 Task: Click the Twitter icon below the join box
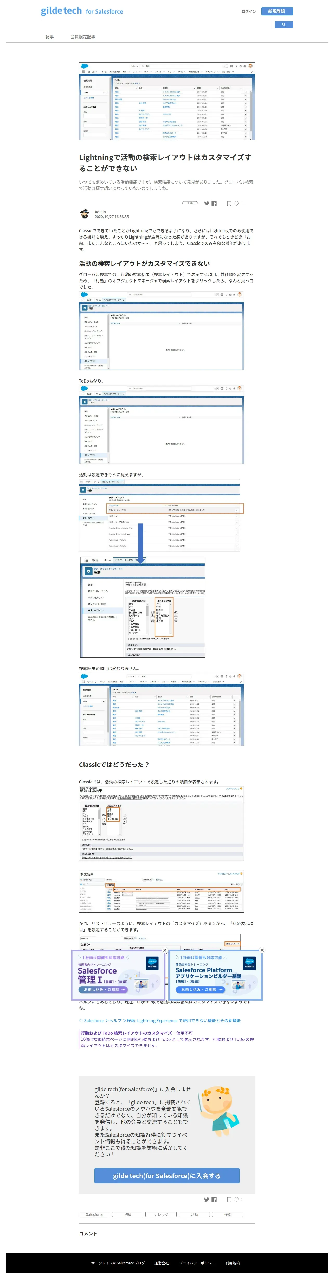coord(207,1199)
